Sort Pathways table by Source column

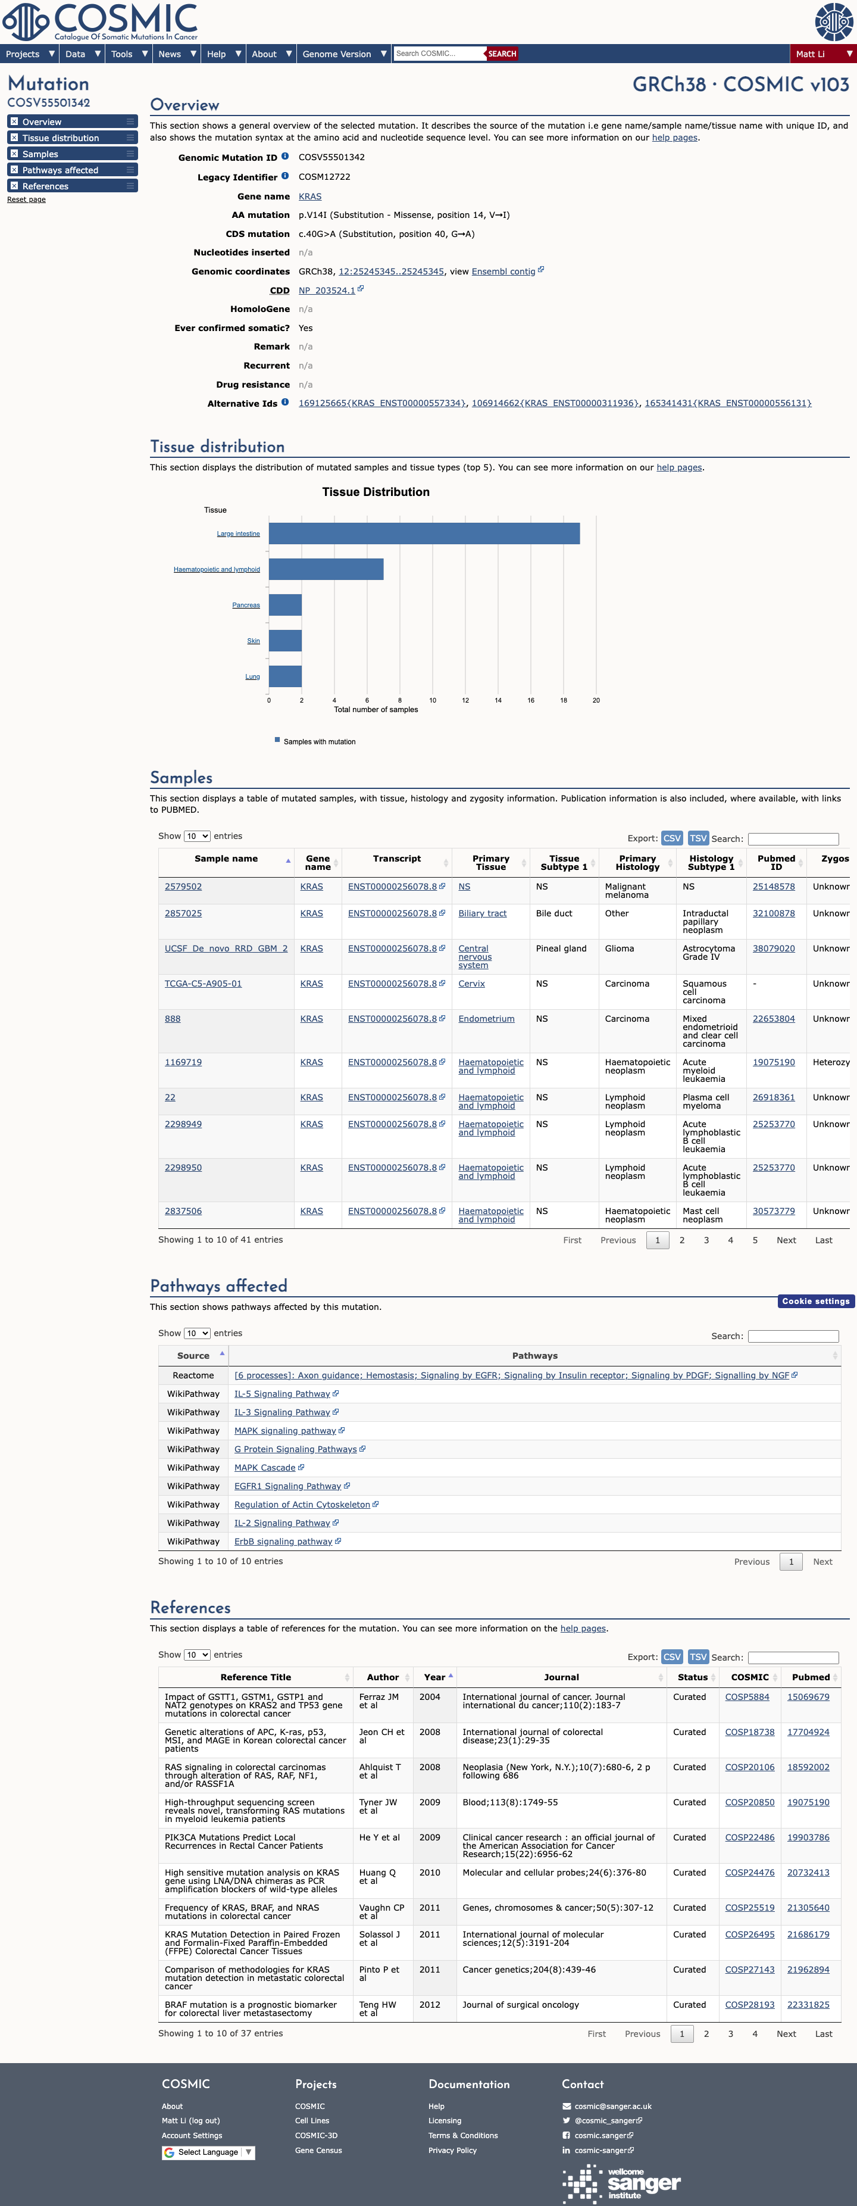(193, 1356)
